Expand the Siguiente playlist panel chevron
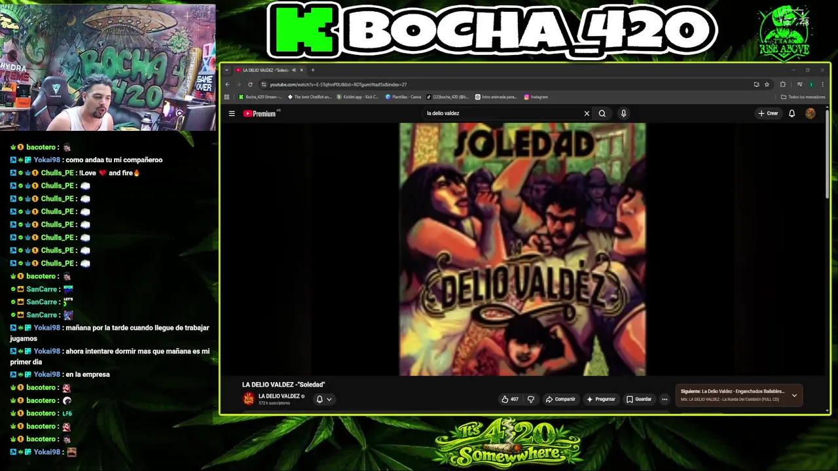 coord(794,395)
